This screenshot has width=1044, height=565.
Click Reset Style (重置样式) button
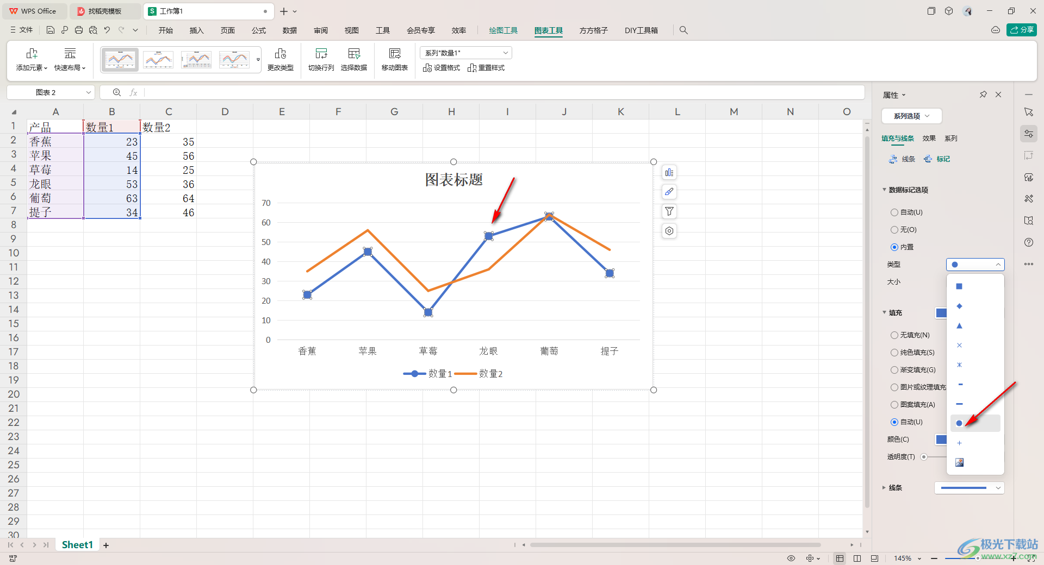(486, 68)
